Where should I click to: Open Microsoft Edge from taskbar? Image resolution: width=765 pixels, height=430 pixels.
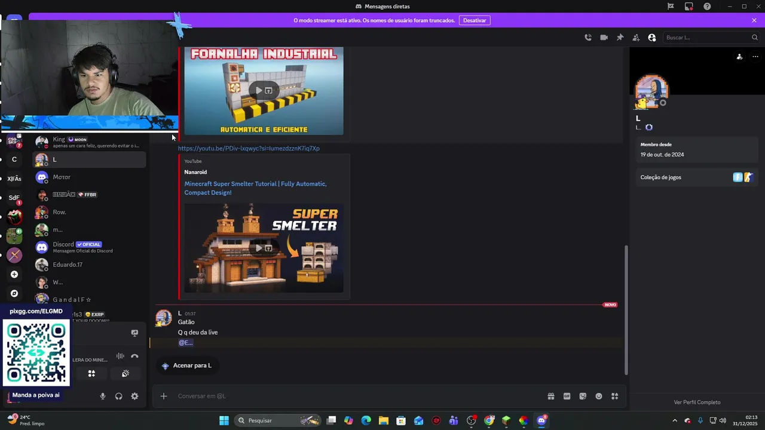click(366, 420)
